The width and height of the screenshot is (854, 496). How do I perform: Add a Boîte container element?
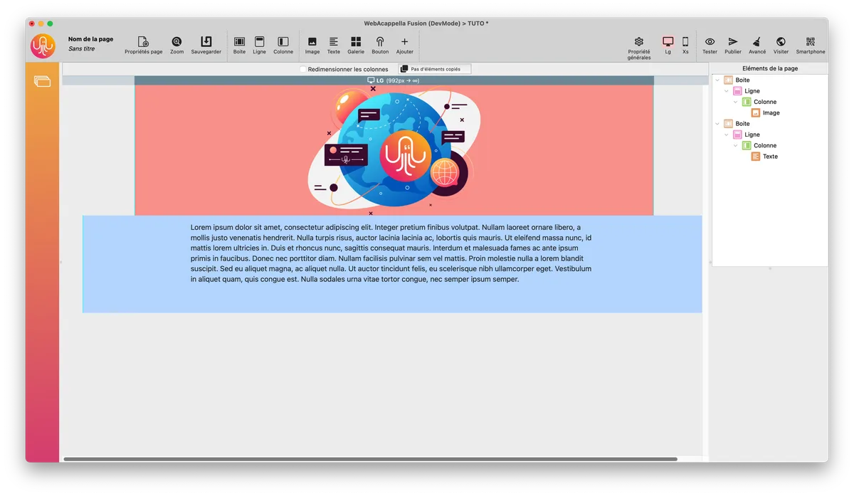[x=239, y=42]
